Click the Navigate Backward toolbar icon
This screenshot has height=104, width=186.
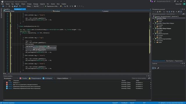(3, 6)
